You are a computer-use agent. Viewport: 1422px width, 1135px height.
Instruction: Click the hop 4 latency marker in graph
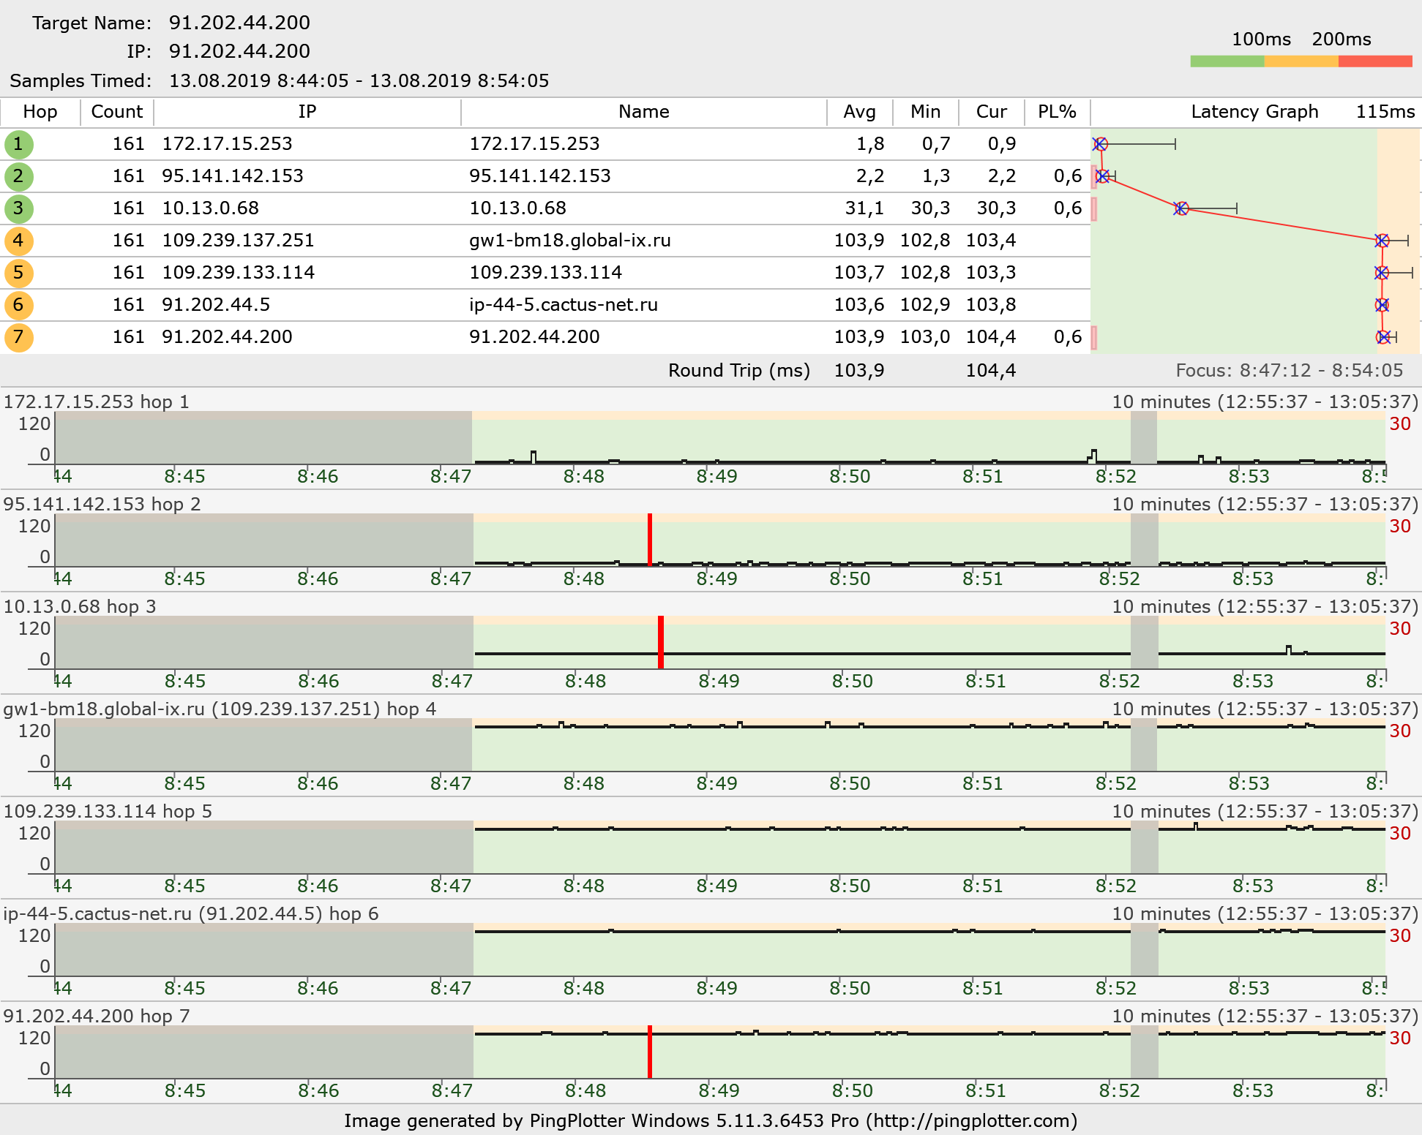click(x=1382, y=241)
